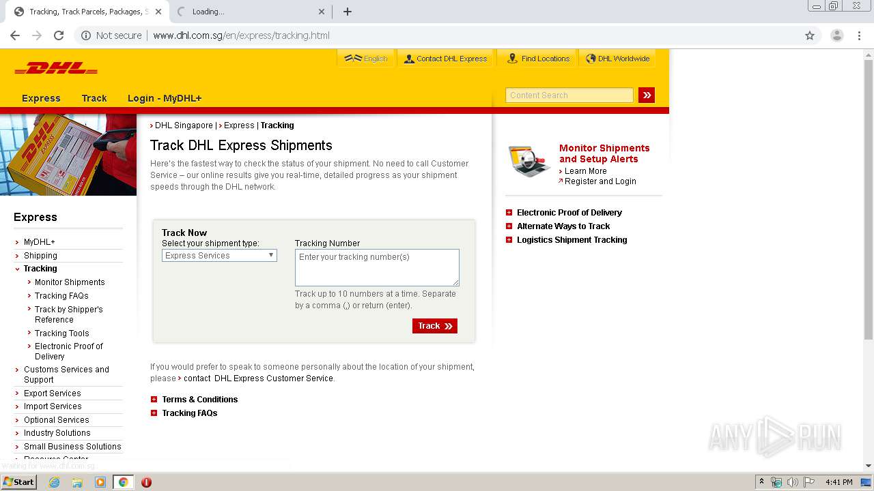This screenshot has height=491, width=874.
Task: Expand the Terms & Conditions section
Action: tap(154, 400)
